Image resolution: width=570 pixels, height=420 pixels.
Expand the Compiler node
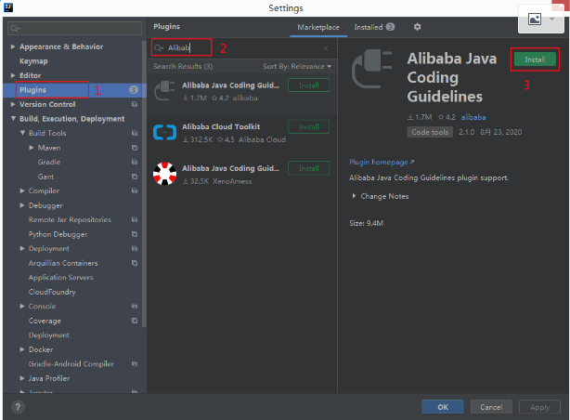[22, 190]
